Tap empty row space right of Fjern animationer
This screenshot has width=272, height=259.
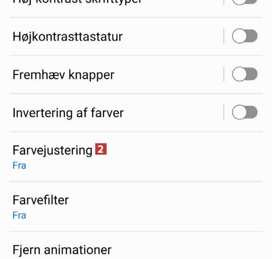coord(189,250)
